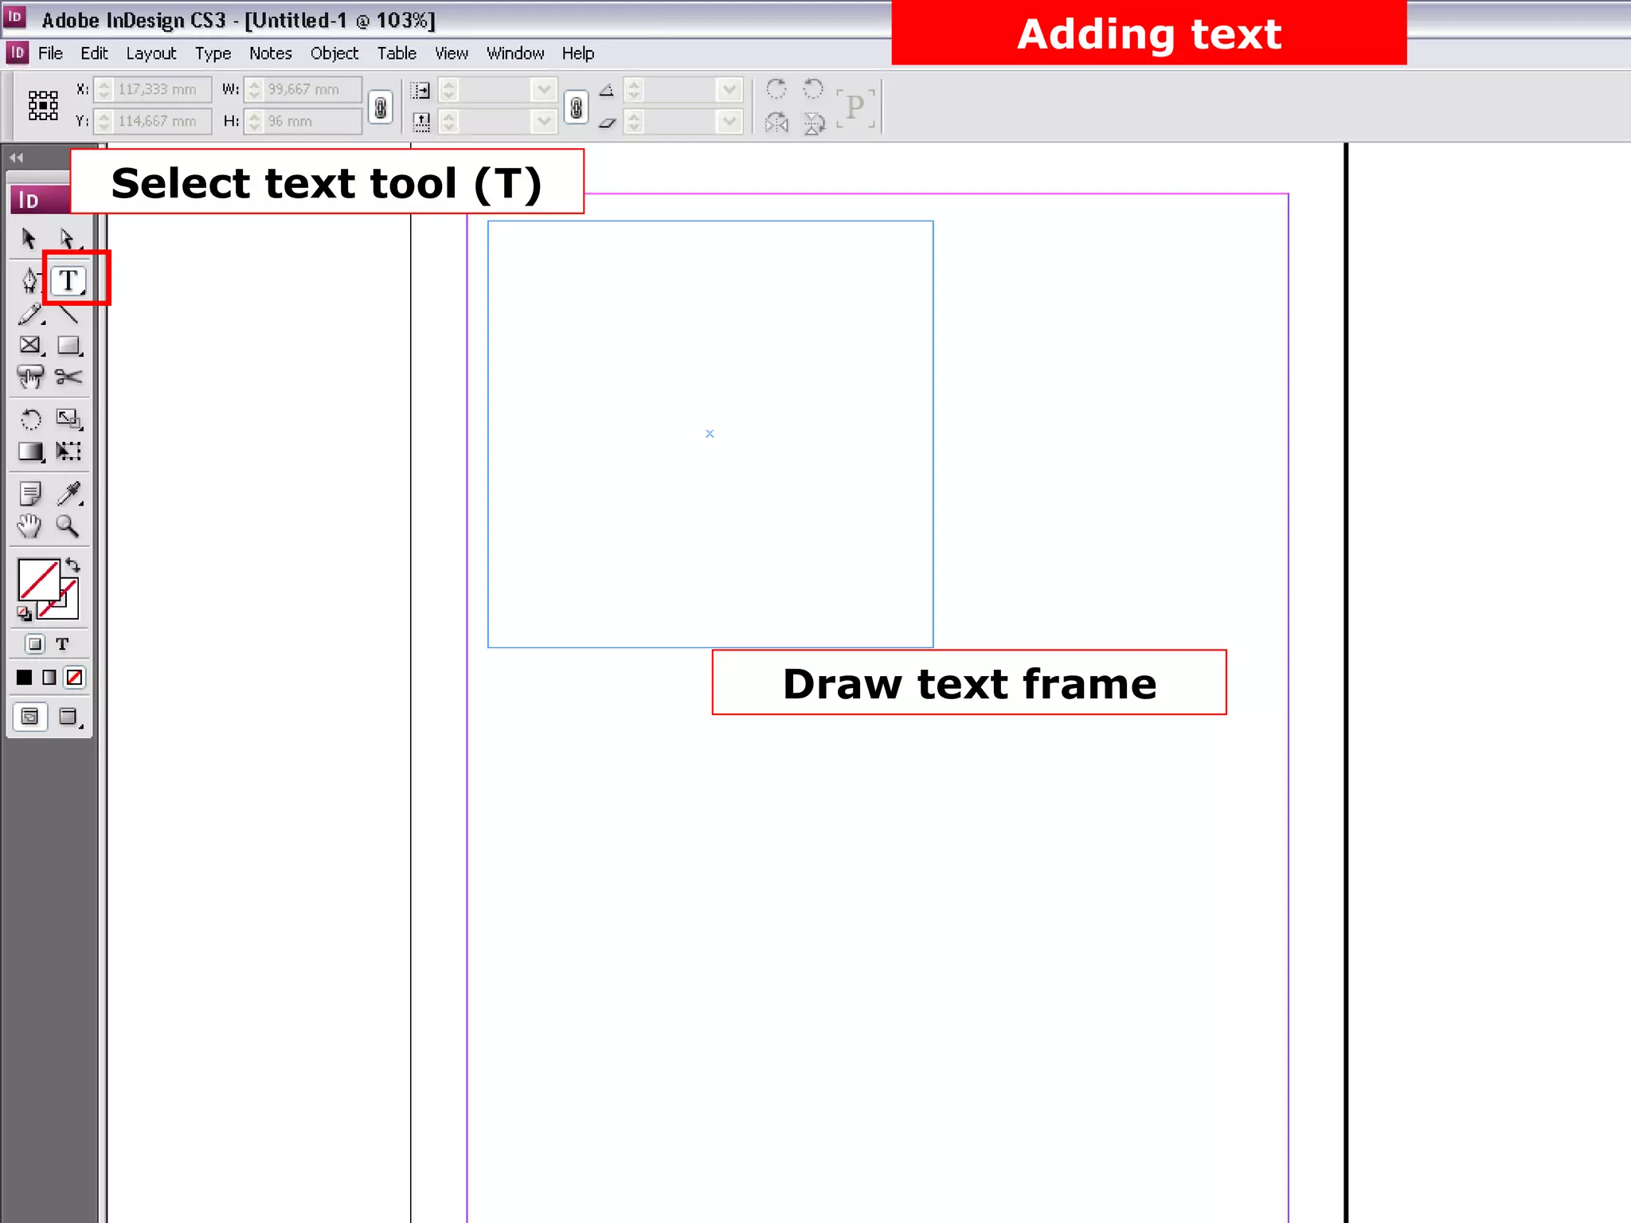Toggle Constrain proportions for width and height
Screen dimensions: 1631x1223
pyautogui.click(x=381, y=107)
